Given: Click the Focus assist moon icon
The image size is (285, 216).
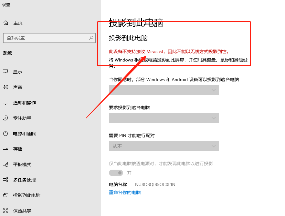Looking at the screenshot, I should coord(5,118).
